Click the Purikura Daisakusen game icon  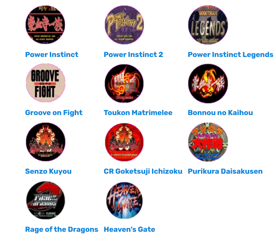tap(208, 142)
